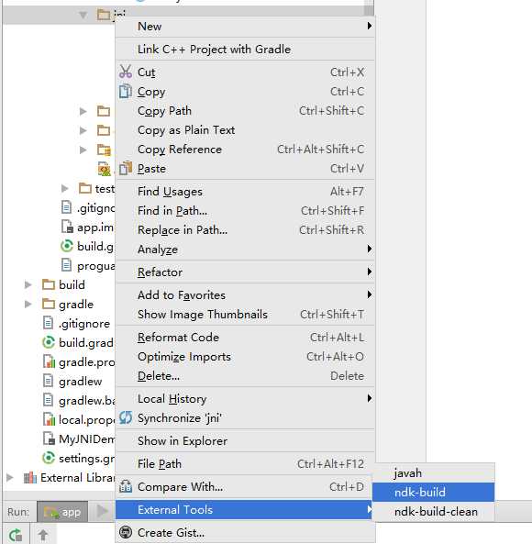This screenshot has width=532, height=544.
Task: Click the proguard rules file icon
Action: coord(66,265)
